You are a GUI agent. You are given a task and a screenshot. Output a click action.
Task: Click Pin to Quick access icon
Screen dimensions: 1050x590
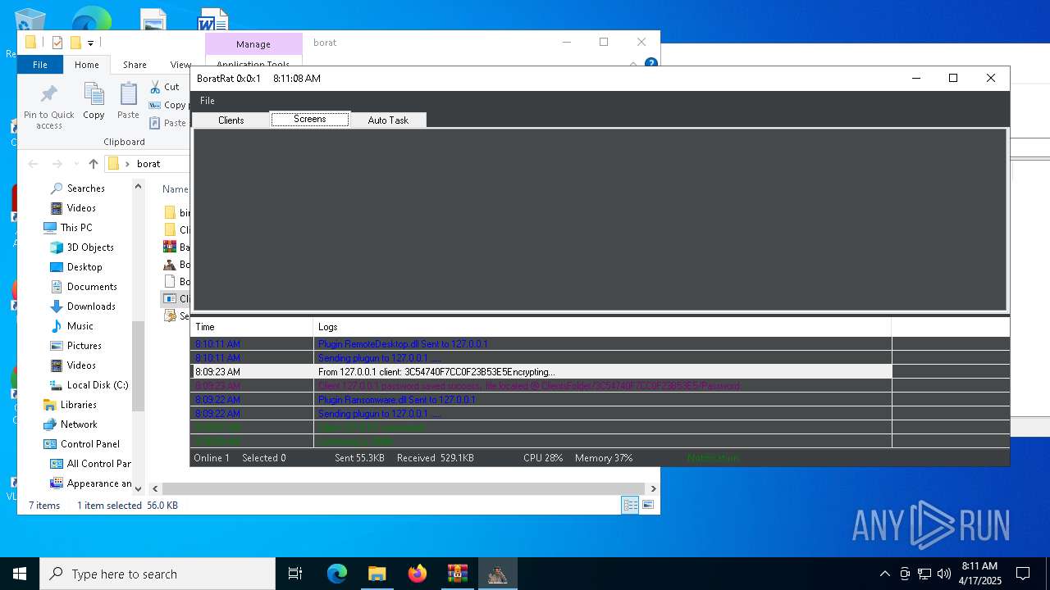click(x=49, y=106)
